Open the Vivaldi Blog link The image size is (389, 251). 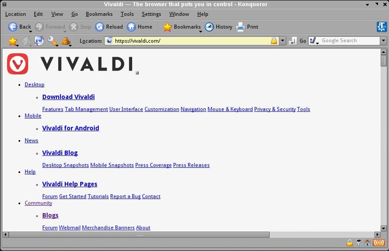pos(60,153)
